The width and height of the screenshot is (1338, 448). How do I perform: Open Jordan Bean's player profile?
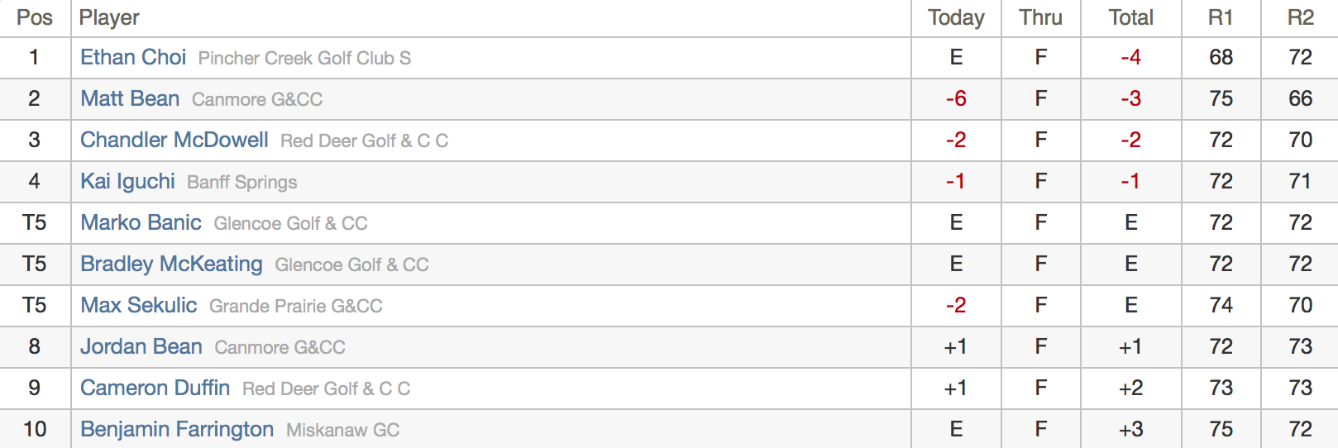tap(141, 347)
